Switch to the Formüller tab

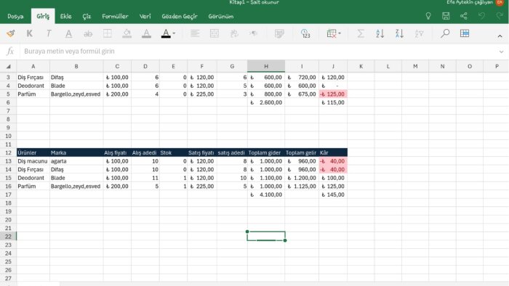pyautogui.click(x=115, y=16)
